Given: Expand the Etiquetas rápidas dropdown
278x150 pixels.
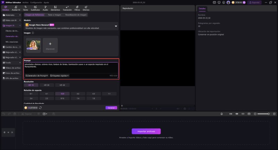Looking at the screenshot, I should pyautogui.click(x=59, y=75).
